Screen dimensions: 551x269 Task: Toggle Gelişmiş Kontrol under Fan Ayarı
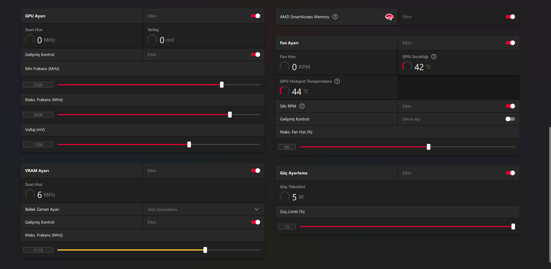coord(510,119)
